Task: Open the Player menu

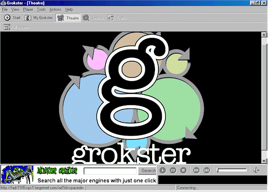Action: click(28, 9)
